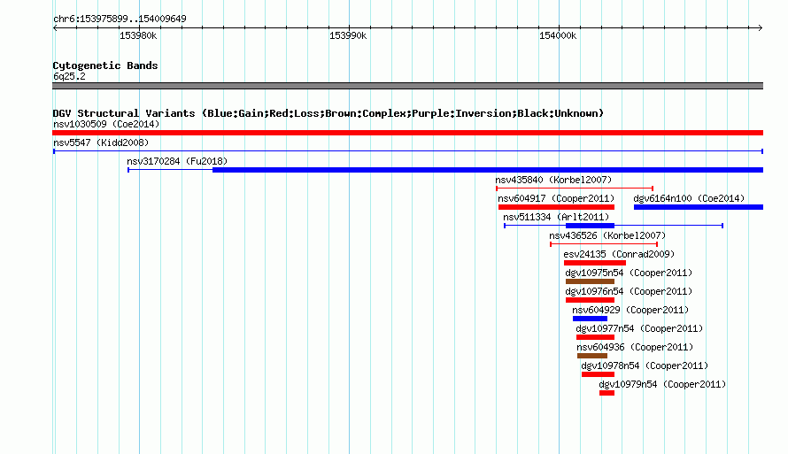Click the ruler's left arrowhead
The height and width of the screenshot is (454, 788).
coord(55,27)
